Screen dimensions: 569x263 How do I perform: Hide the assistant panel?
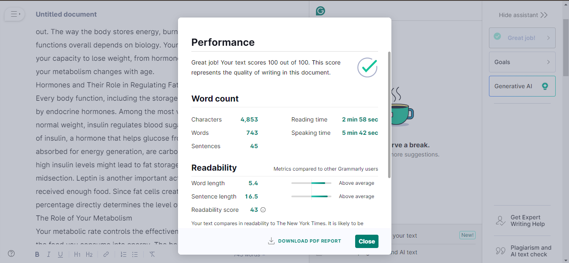[x=523, y=15]
